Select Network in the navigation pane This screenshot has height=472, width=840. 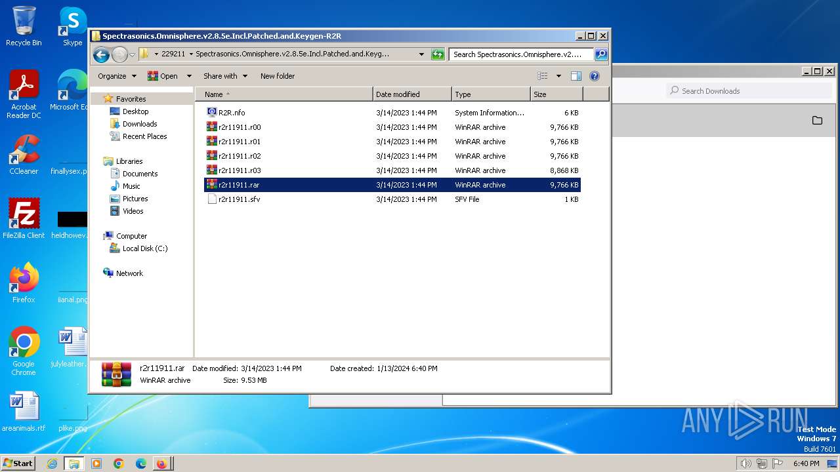pos(129,273)
